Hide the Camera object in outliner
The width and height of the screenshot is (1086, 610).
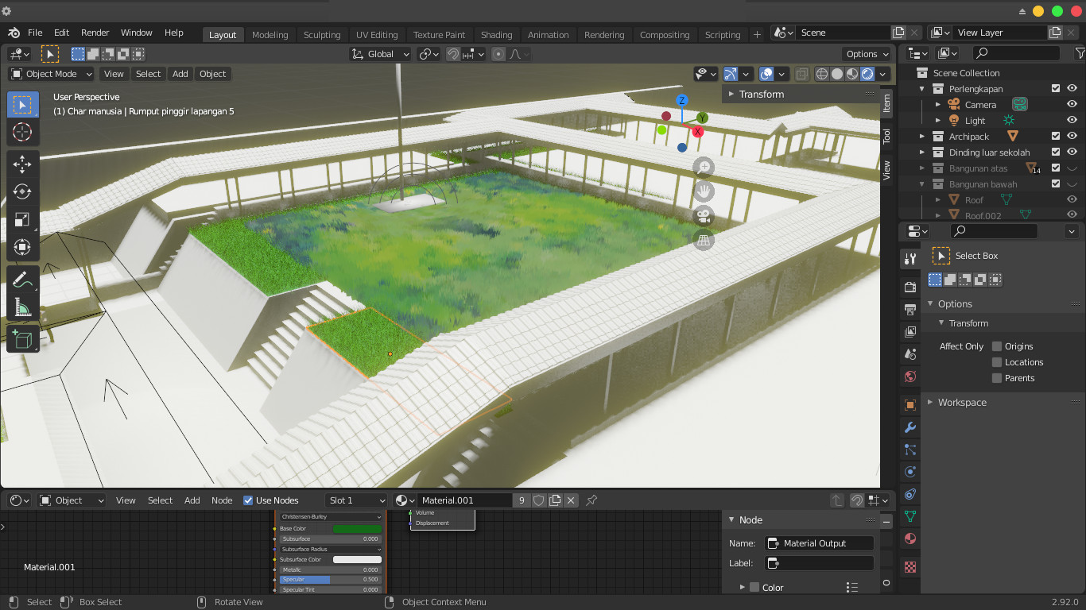pyautogui.click(x=1072, y=105)
